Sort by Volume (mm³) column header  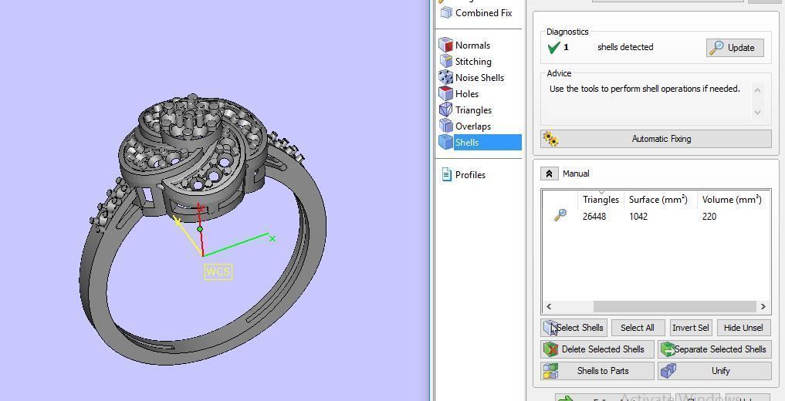732,200
